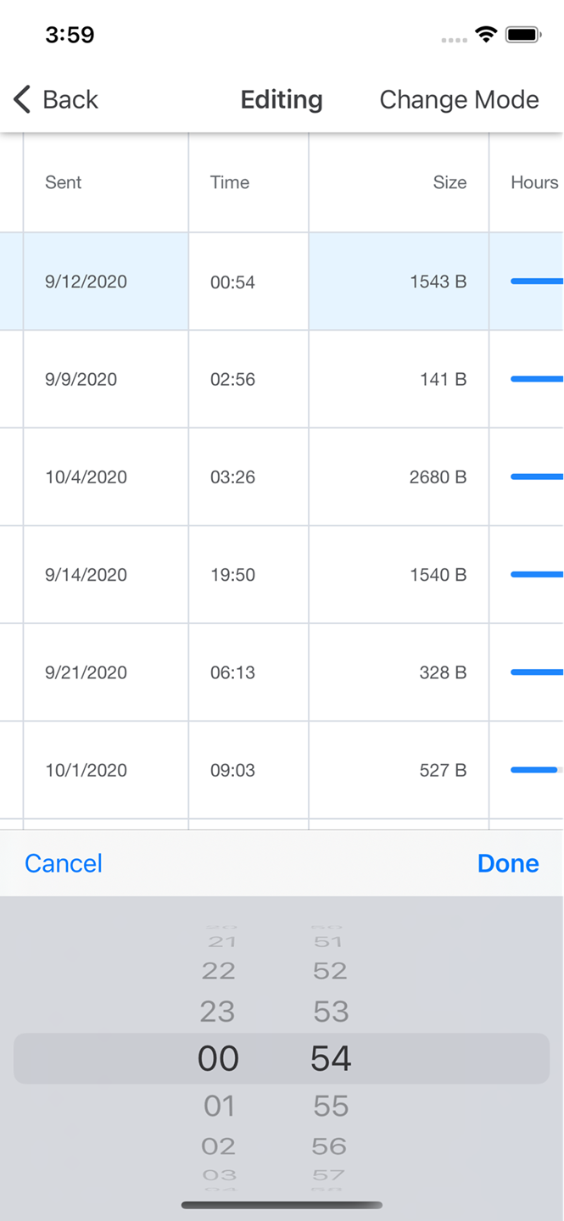This screenshot has width=564, height=1221.
Task: Click the Sent column header
Action: point(64,182)
